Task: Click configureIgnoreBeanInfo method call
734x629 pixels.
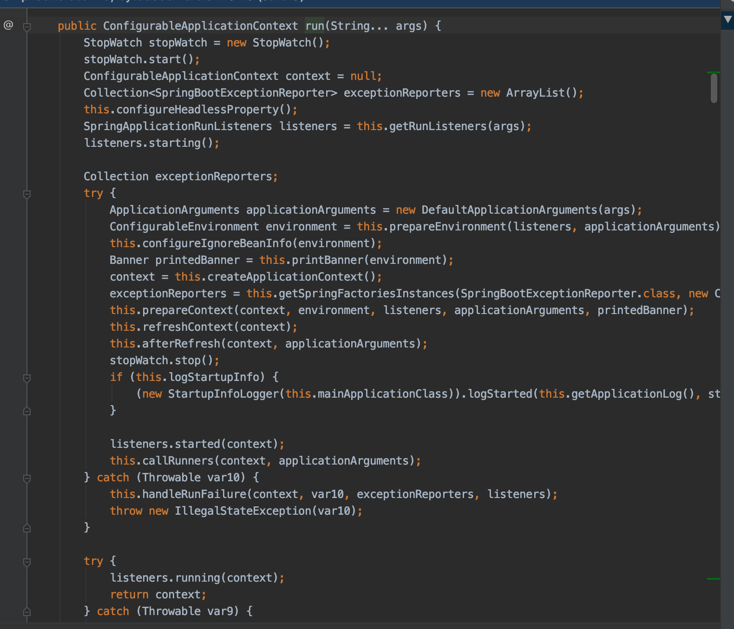Action: (217, 243)
